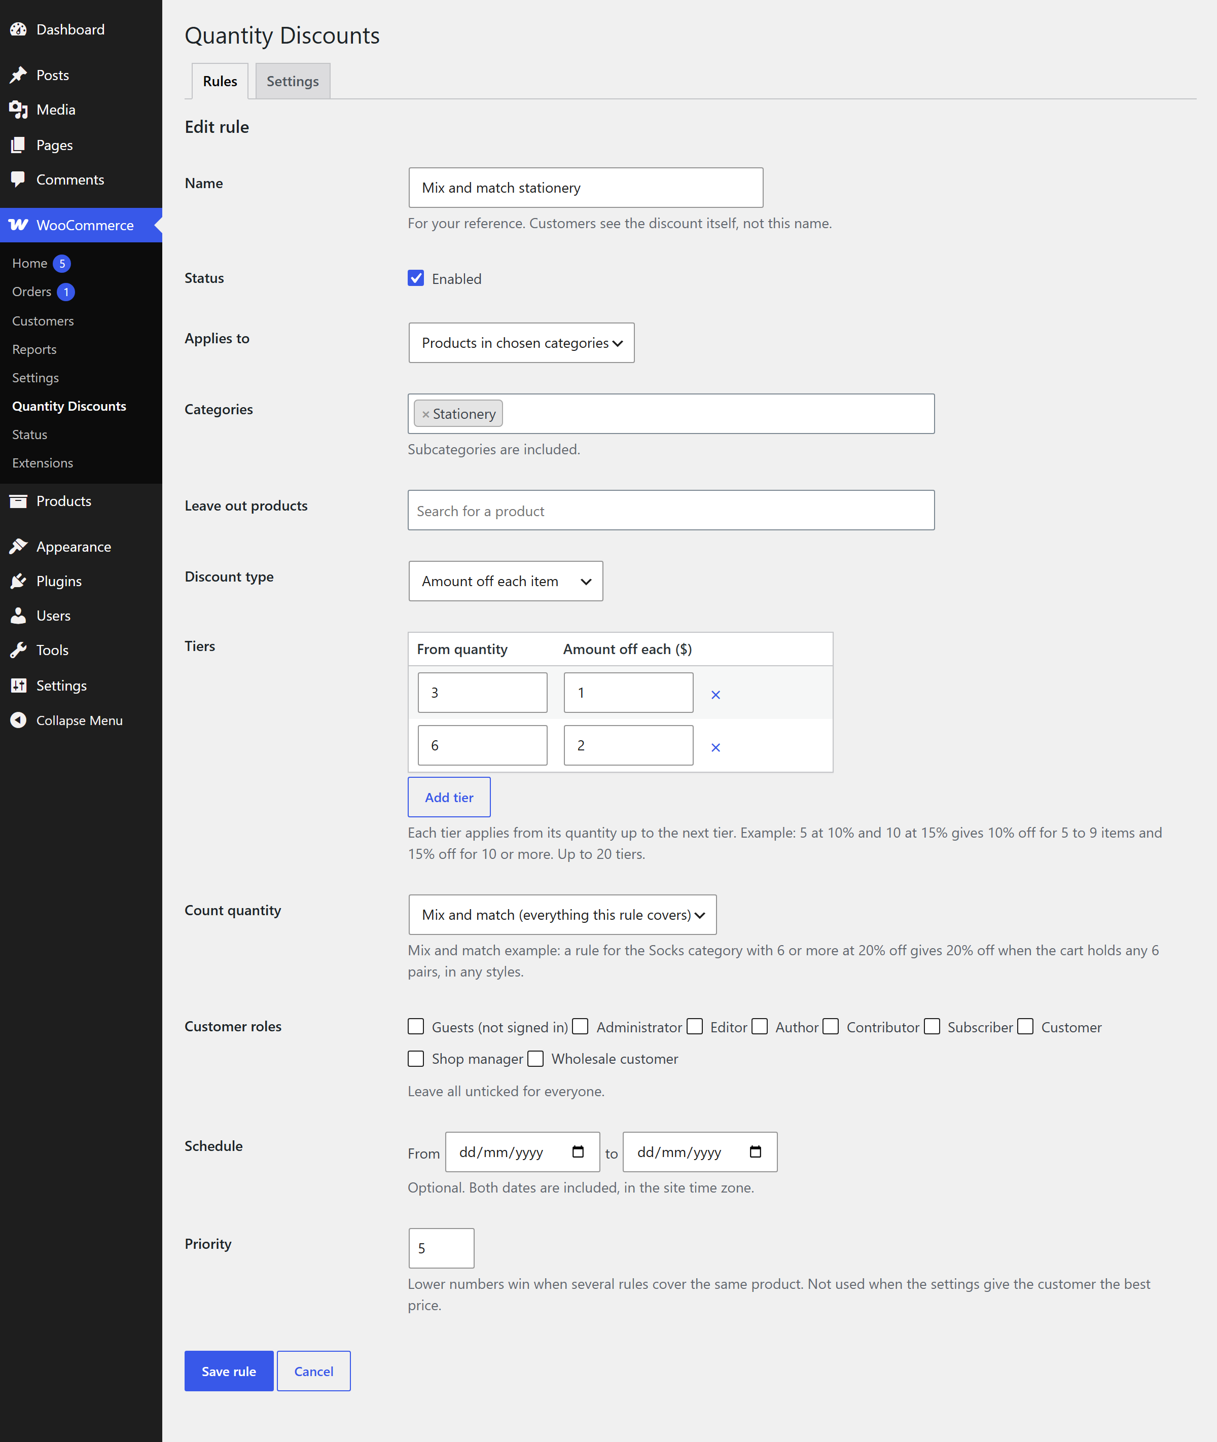The height and width of the screenshot is (1442, 1217).
Task: Click the Users person icon
Action: pos(19,616)
